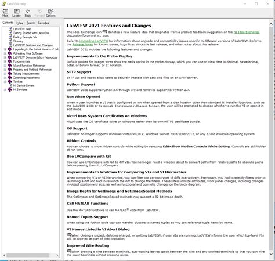Click the 'Call MATLAB Functions' heading
Screen dimensions: 275x261
tap(88, 204)
